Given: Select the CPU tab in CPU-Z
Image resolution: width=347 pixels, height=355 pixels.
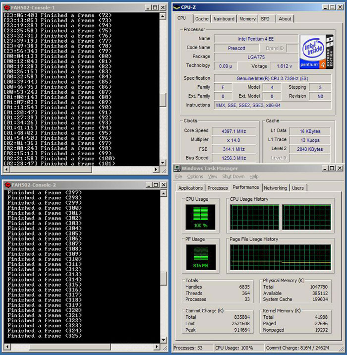Looking at the screenshot, I should tap(181, 18).
